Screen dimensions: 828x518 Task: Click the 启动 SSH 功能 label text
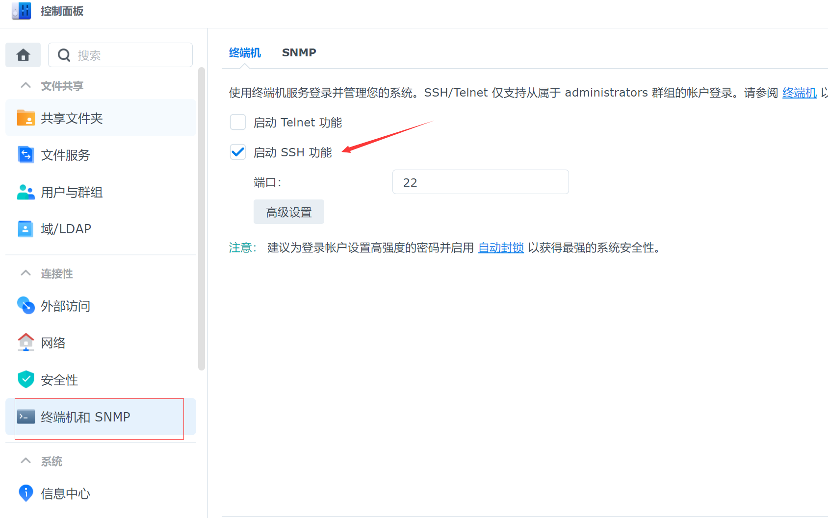coord(292,152)
